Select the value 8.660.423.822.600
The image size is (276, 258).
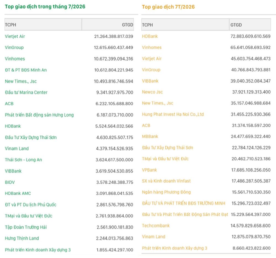(251, 248)
